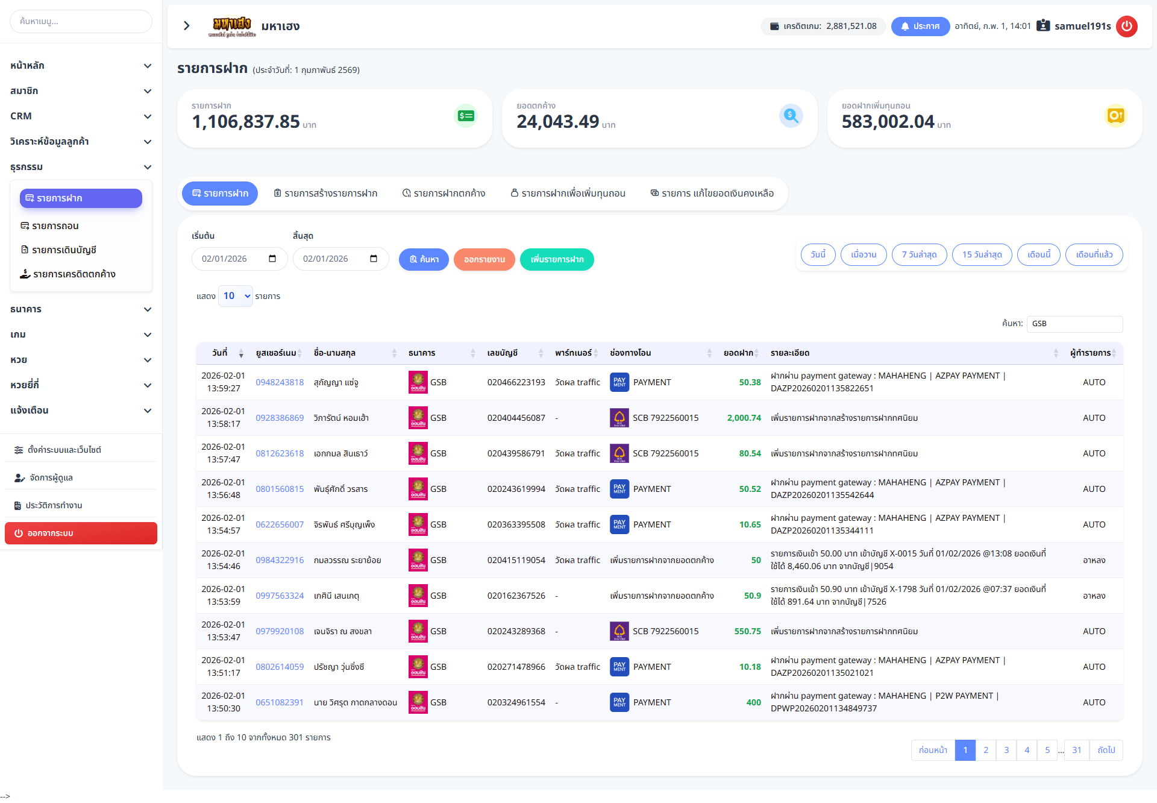
Task: Expand the sidebar using the chevron arrow
Action: click(187, 25)
